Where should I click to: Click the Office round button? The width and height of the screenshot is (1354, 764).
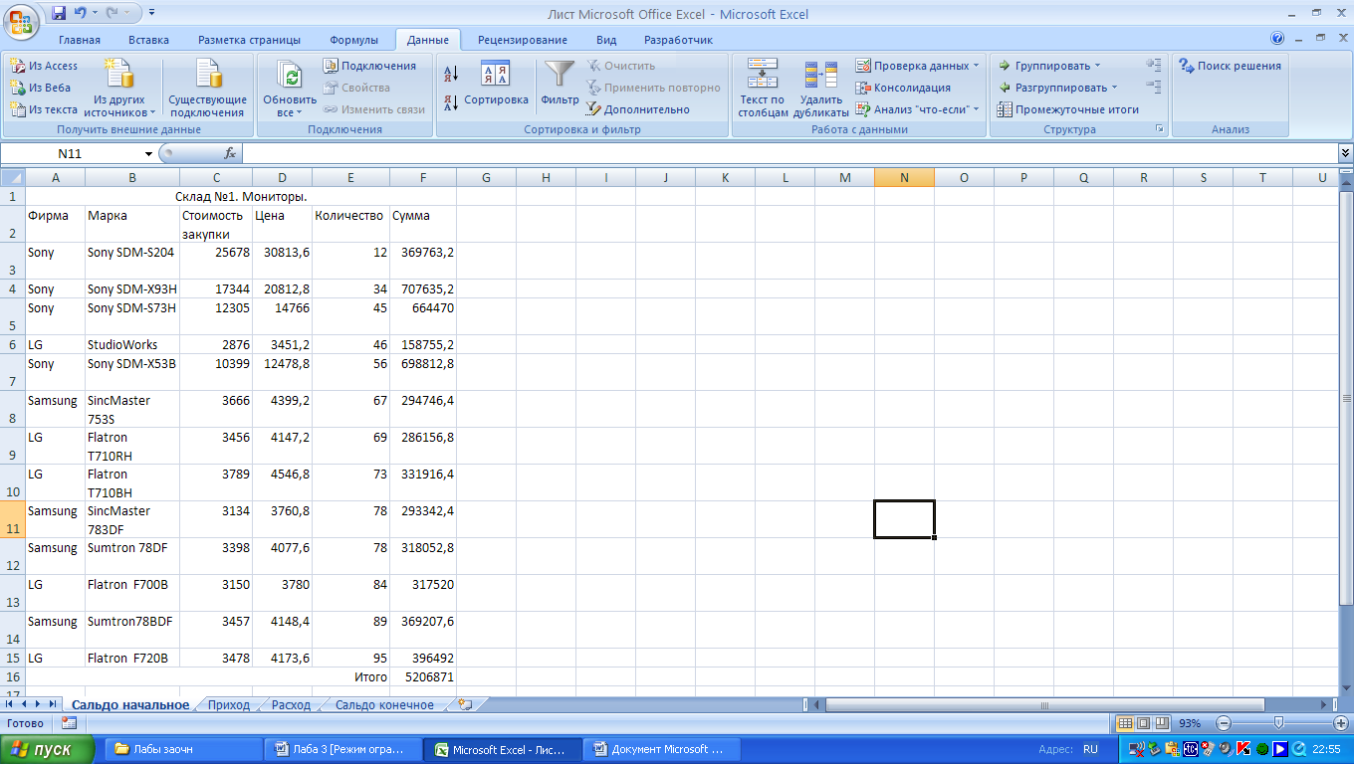[22, 20]
